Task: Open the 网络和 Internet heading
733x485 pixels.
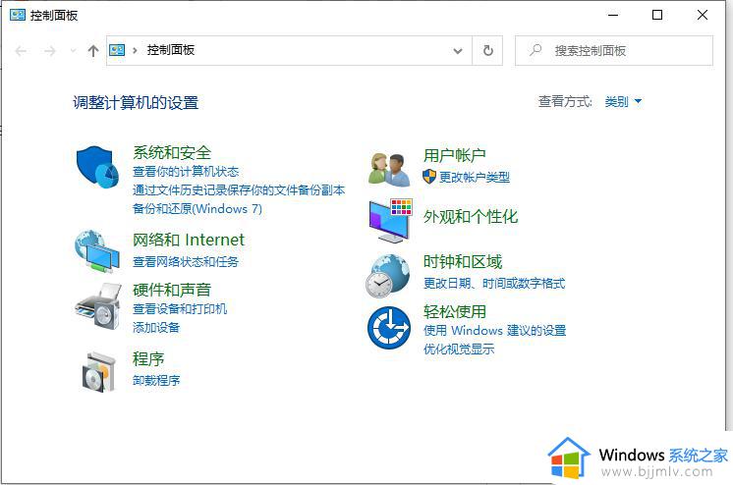Action: pyautogui.click(x=189, y=240)
